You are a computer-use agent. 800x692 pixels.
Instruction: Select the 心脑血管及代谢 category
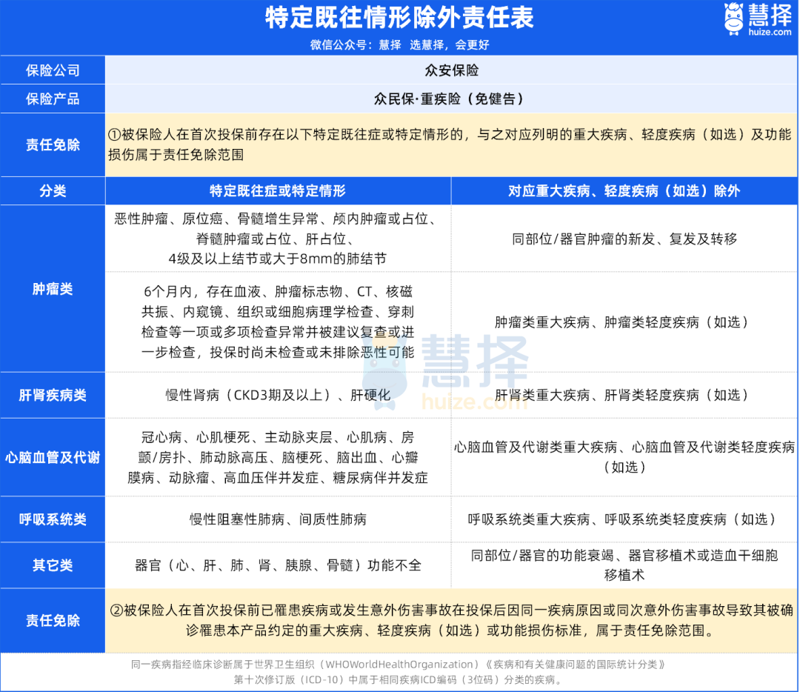coord(53,456)
